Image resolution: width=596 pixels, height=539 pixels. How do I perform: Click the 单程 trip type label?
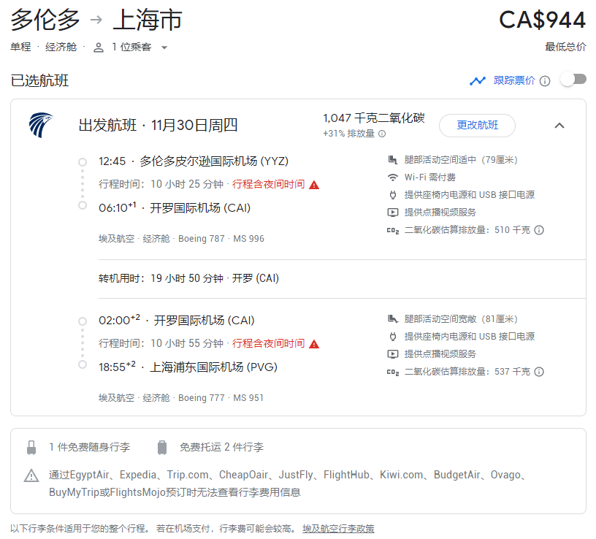(20, 47)
